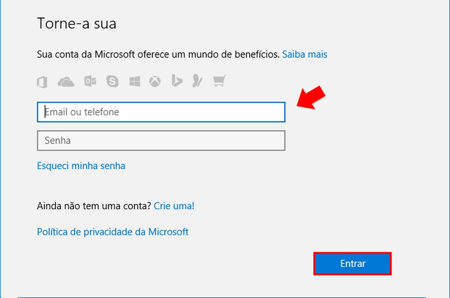This screenshot has height=298, width=450.
Task: Select the Xbox icon
Action: coord(155,82)
